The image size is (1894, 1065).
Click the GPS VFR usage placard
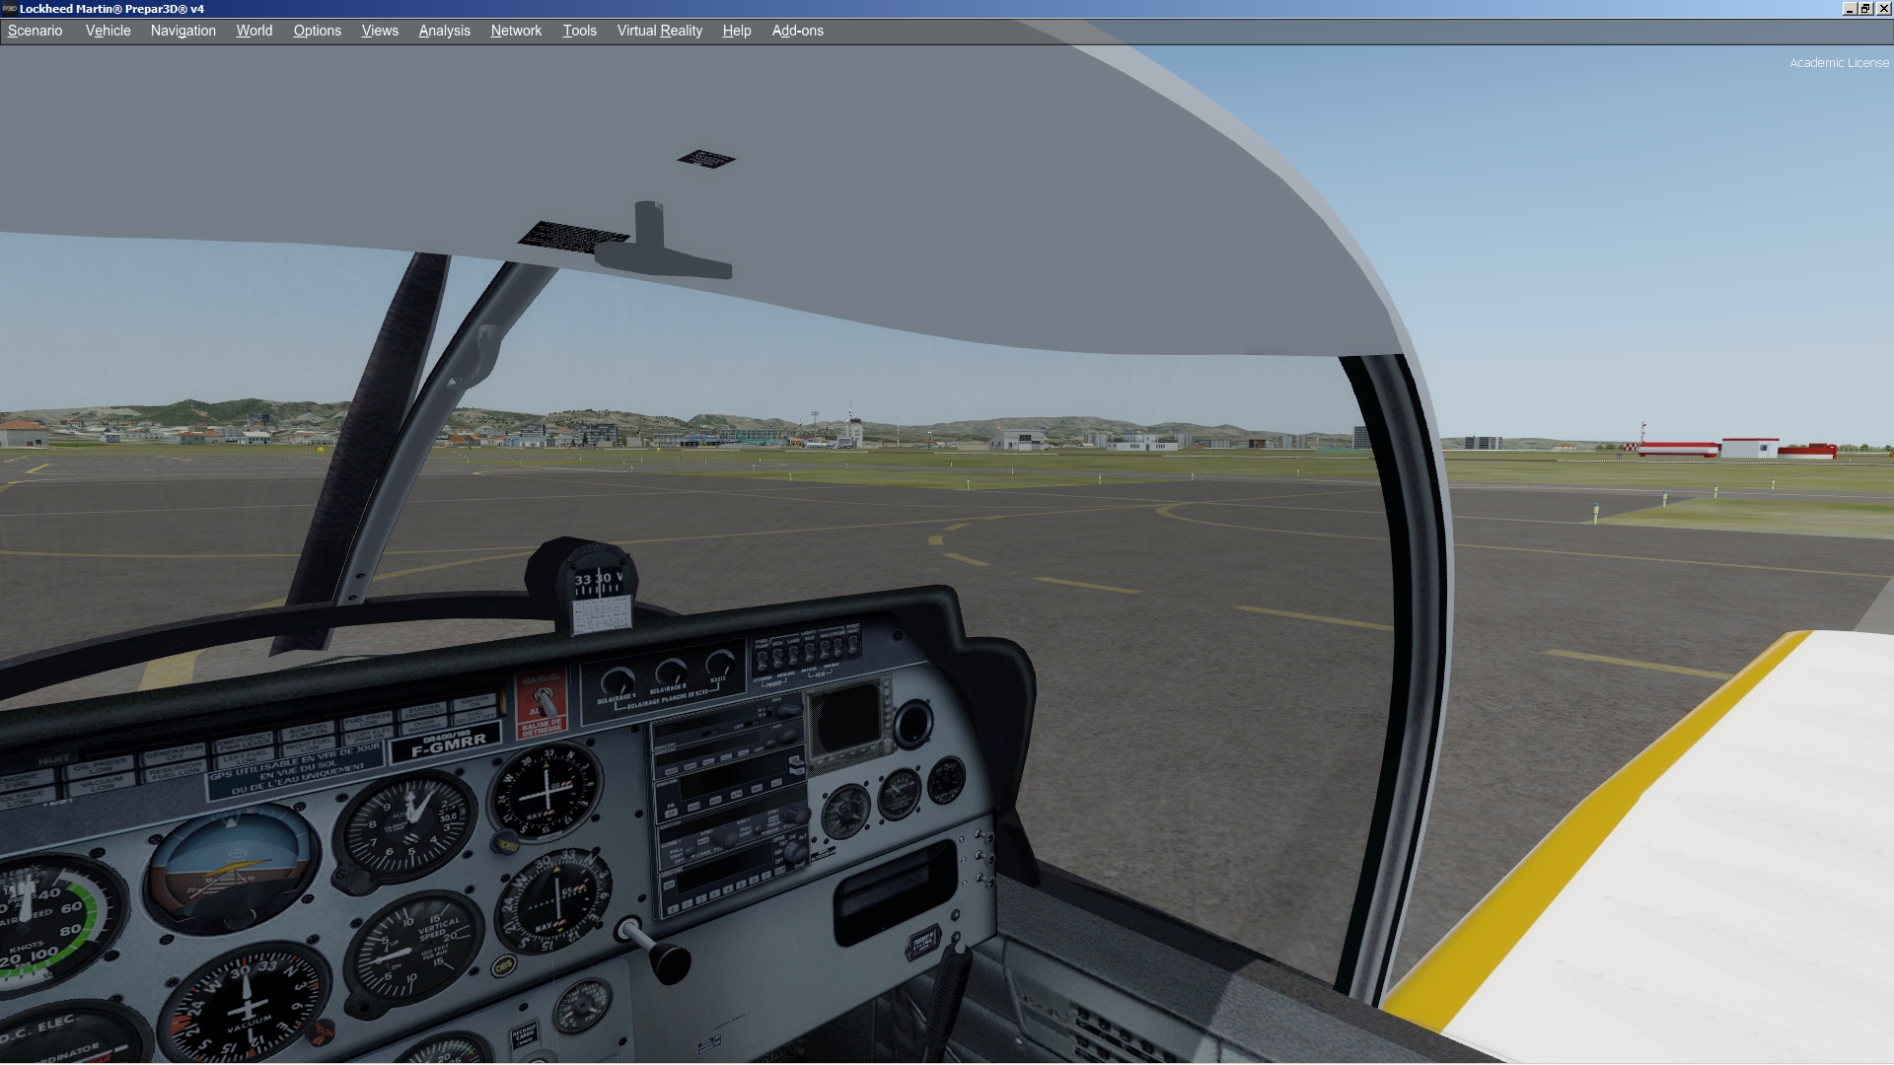[296, 770]
